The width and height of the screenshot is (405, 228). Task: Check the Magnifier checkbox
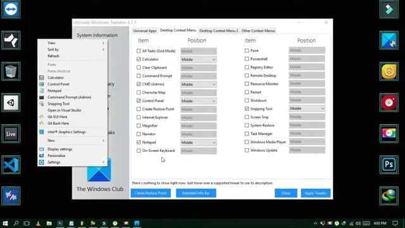pyautogui.click(x=139, y=125)
